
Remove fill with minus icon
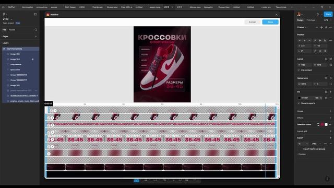[x=330, y=98]
